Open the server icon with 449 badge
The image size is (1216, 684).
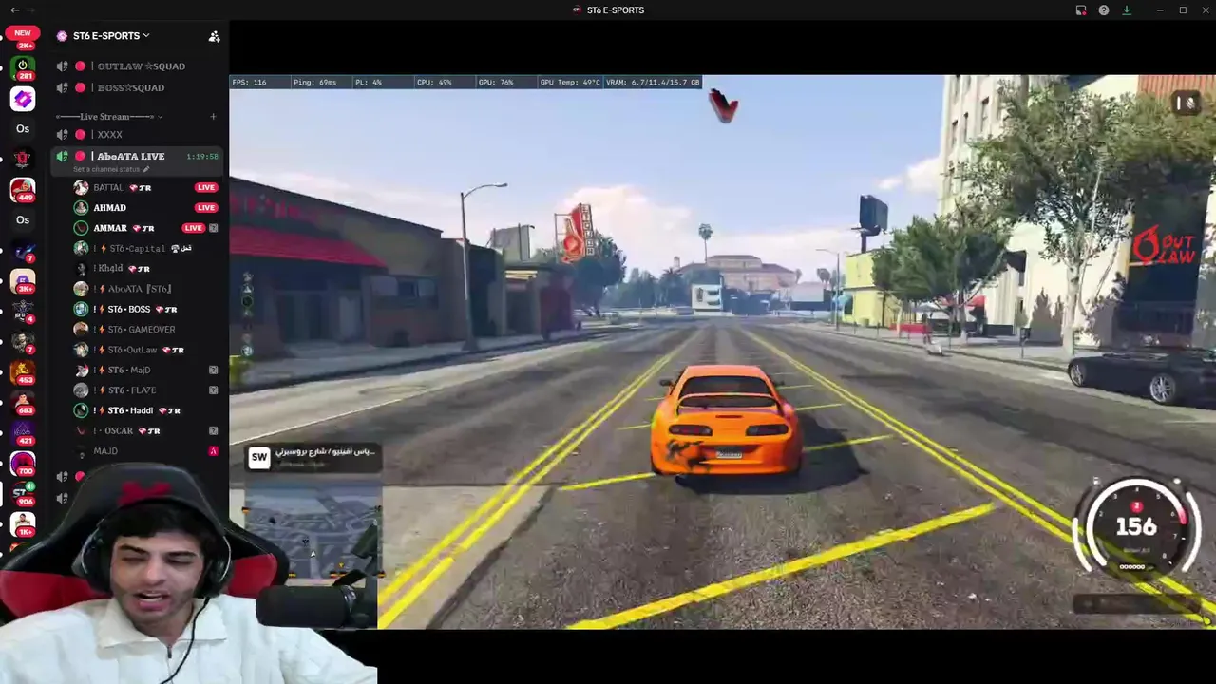pyautogui.click(x=23, y=190)
